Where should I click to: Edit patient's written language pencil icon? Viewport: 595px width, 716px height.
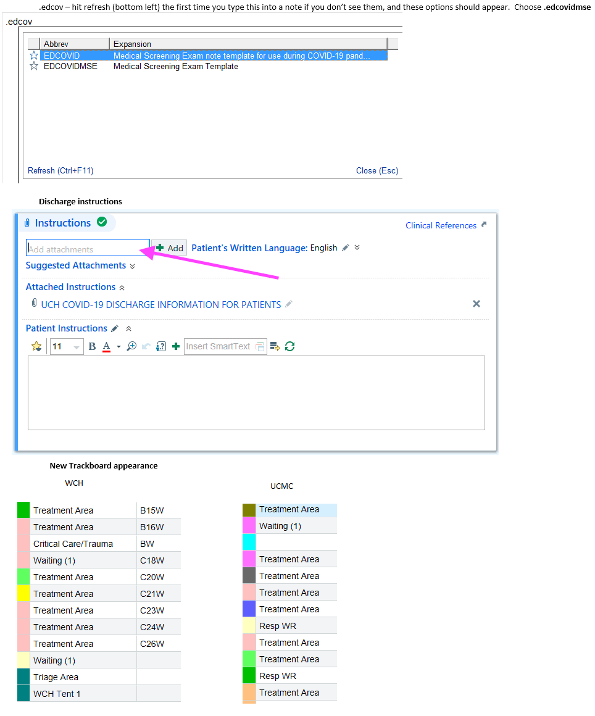coord(346,248)
